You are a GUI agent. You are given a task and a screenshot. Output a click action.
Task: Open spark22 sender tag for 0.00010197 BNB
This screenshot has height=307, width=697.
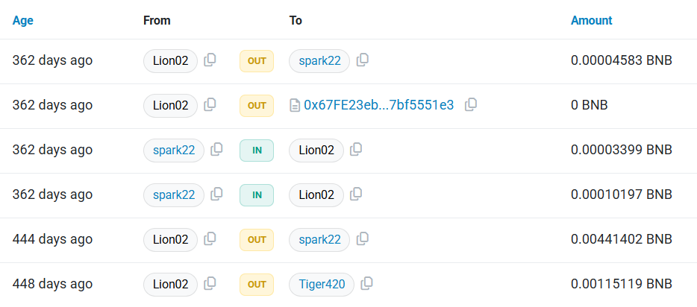pos(174,194)
